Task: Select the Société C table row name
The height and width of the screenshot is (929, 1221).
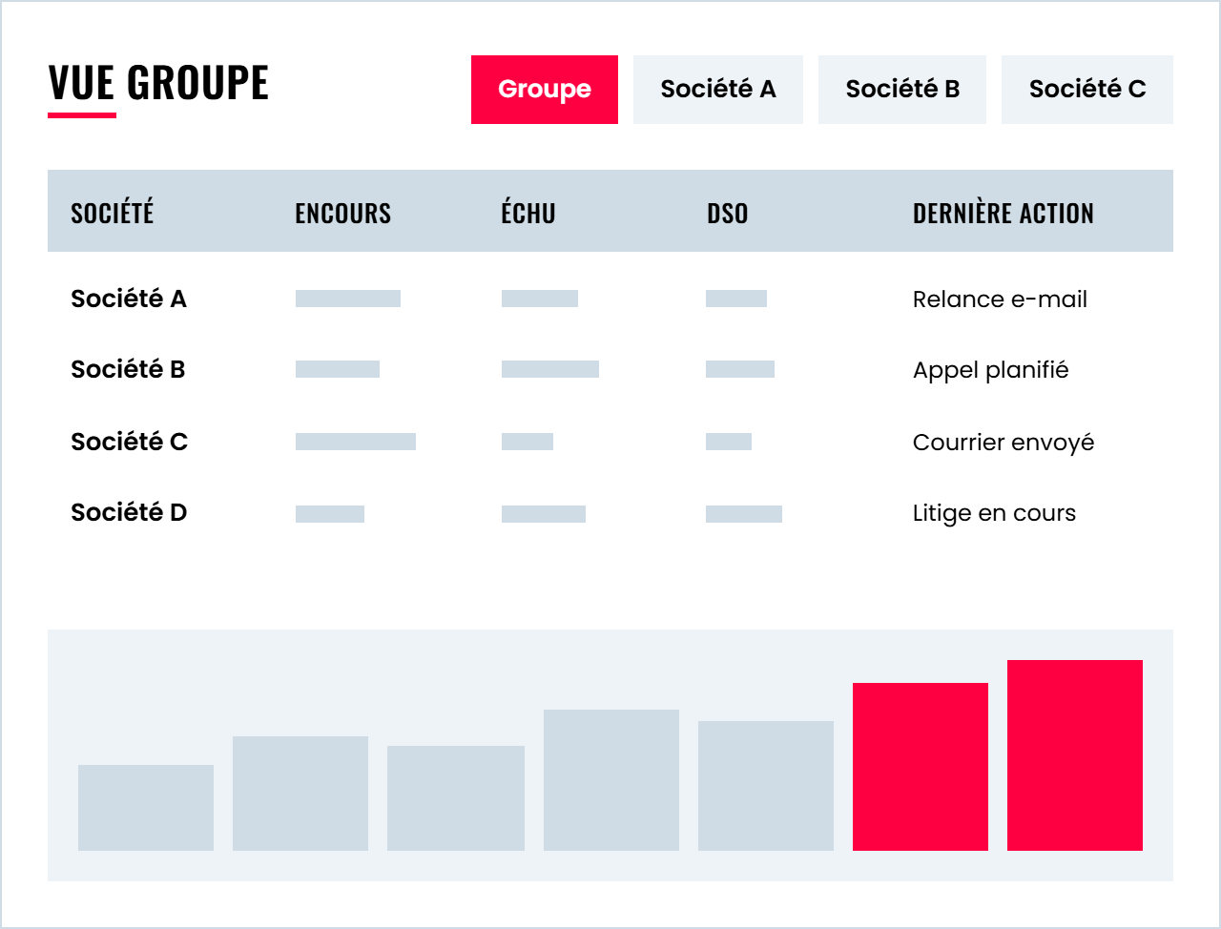Action: pos(130,442)
